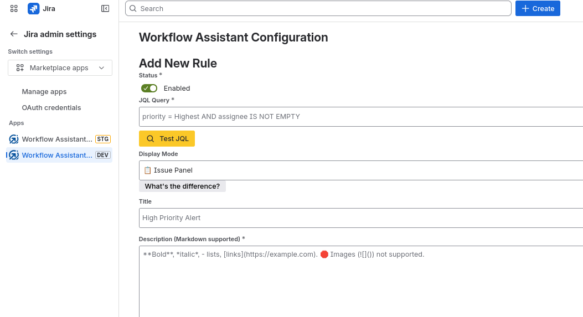Click the plus icon on the Create button
The image size is (583, 317).
(525, 8)
